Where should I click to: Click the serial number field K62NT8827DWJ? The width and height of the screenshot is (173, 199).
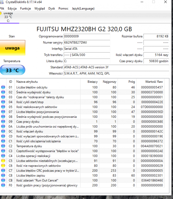[86, 42]
